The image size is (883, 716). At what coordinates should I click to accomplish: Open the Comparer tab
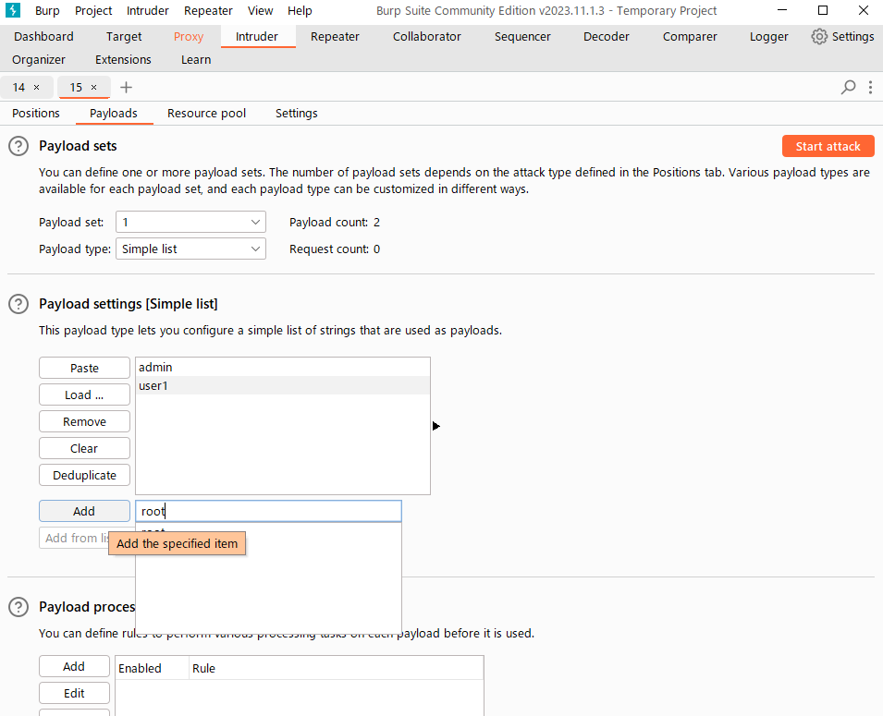pos(690,37)
